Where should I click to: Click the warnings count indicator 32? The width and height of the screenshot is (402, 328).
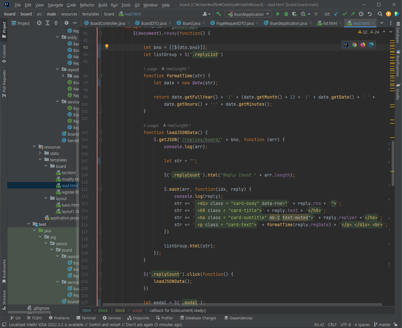[x=362, y=32]
